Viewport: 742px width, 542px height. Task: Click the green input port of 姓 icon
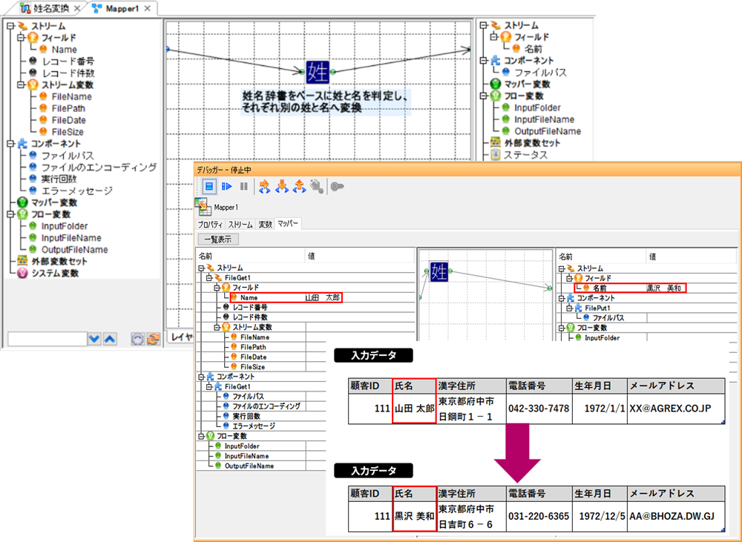pyautogui.click(x=301, y=72)
